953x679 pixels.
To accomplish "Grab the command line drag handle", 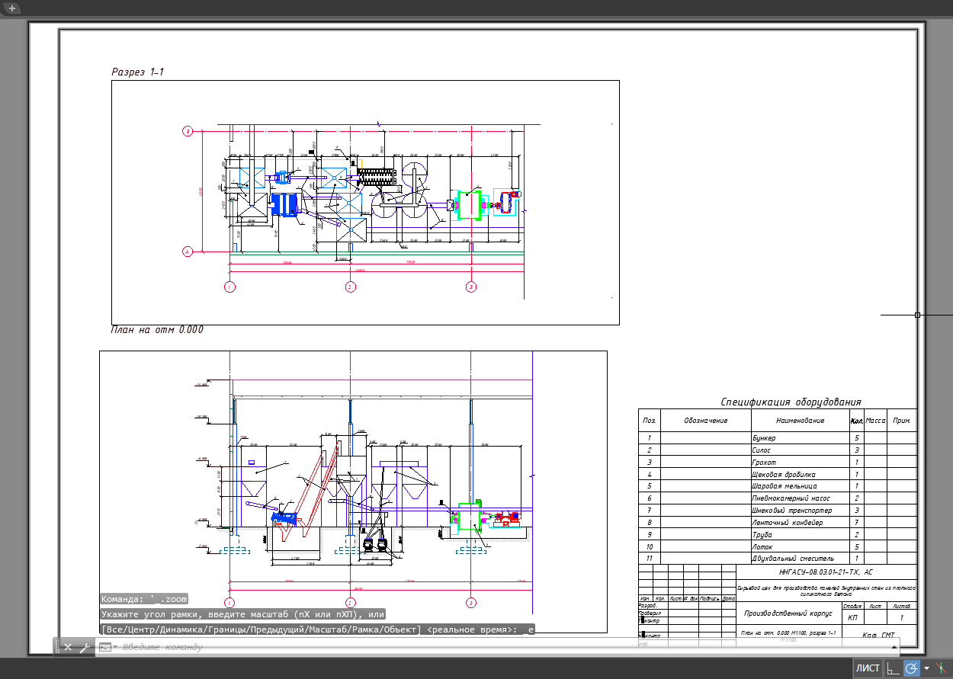I will click(x=56, y=647).
